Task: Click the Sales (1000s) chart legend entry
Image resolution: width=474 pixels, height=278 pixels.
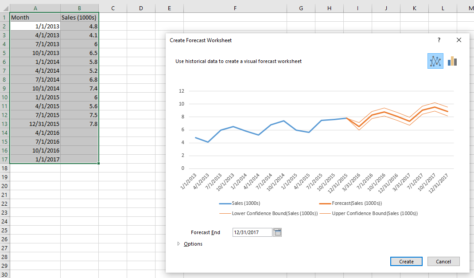Action: tap(240, 203)
